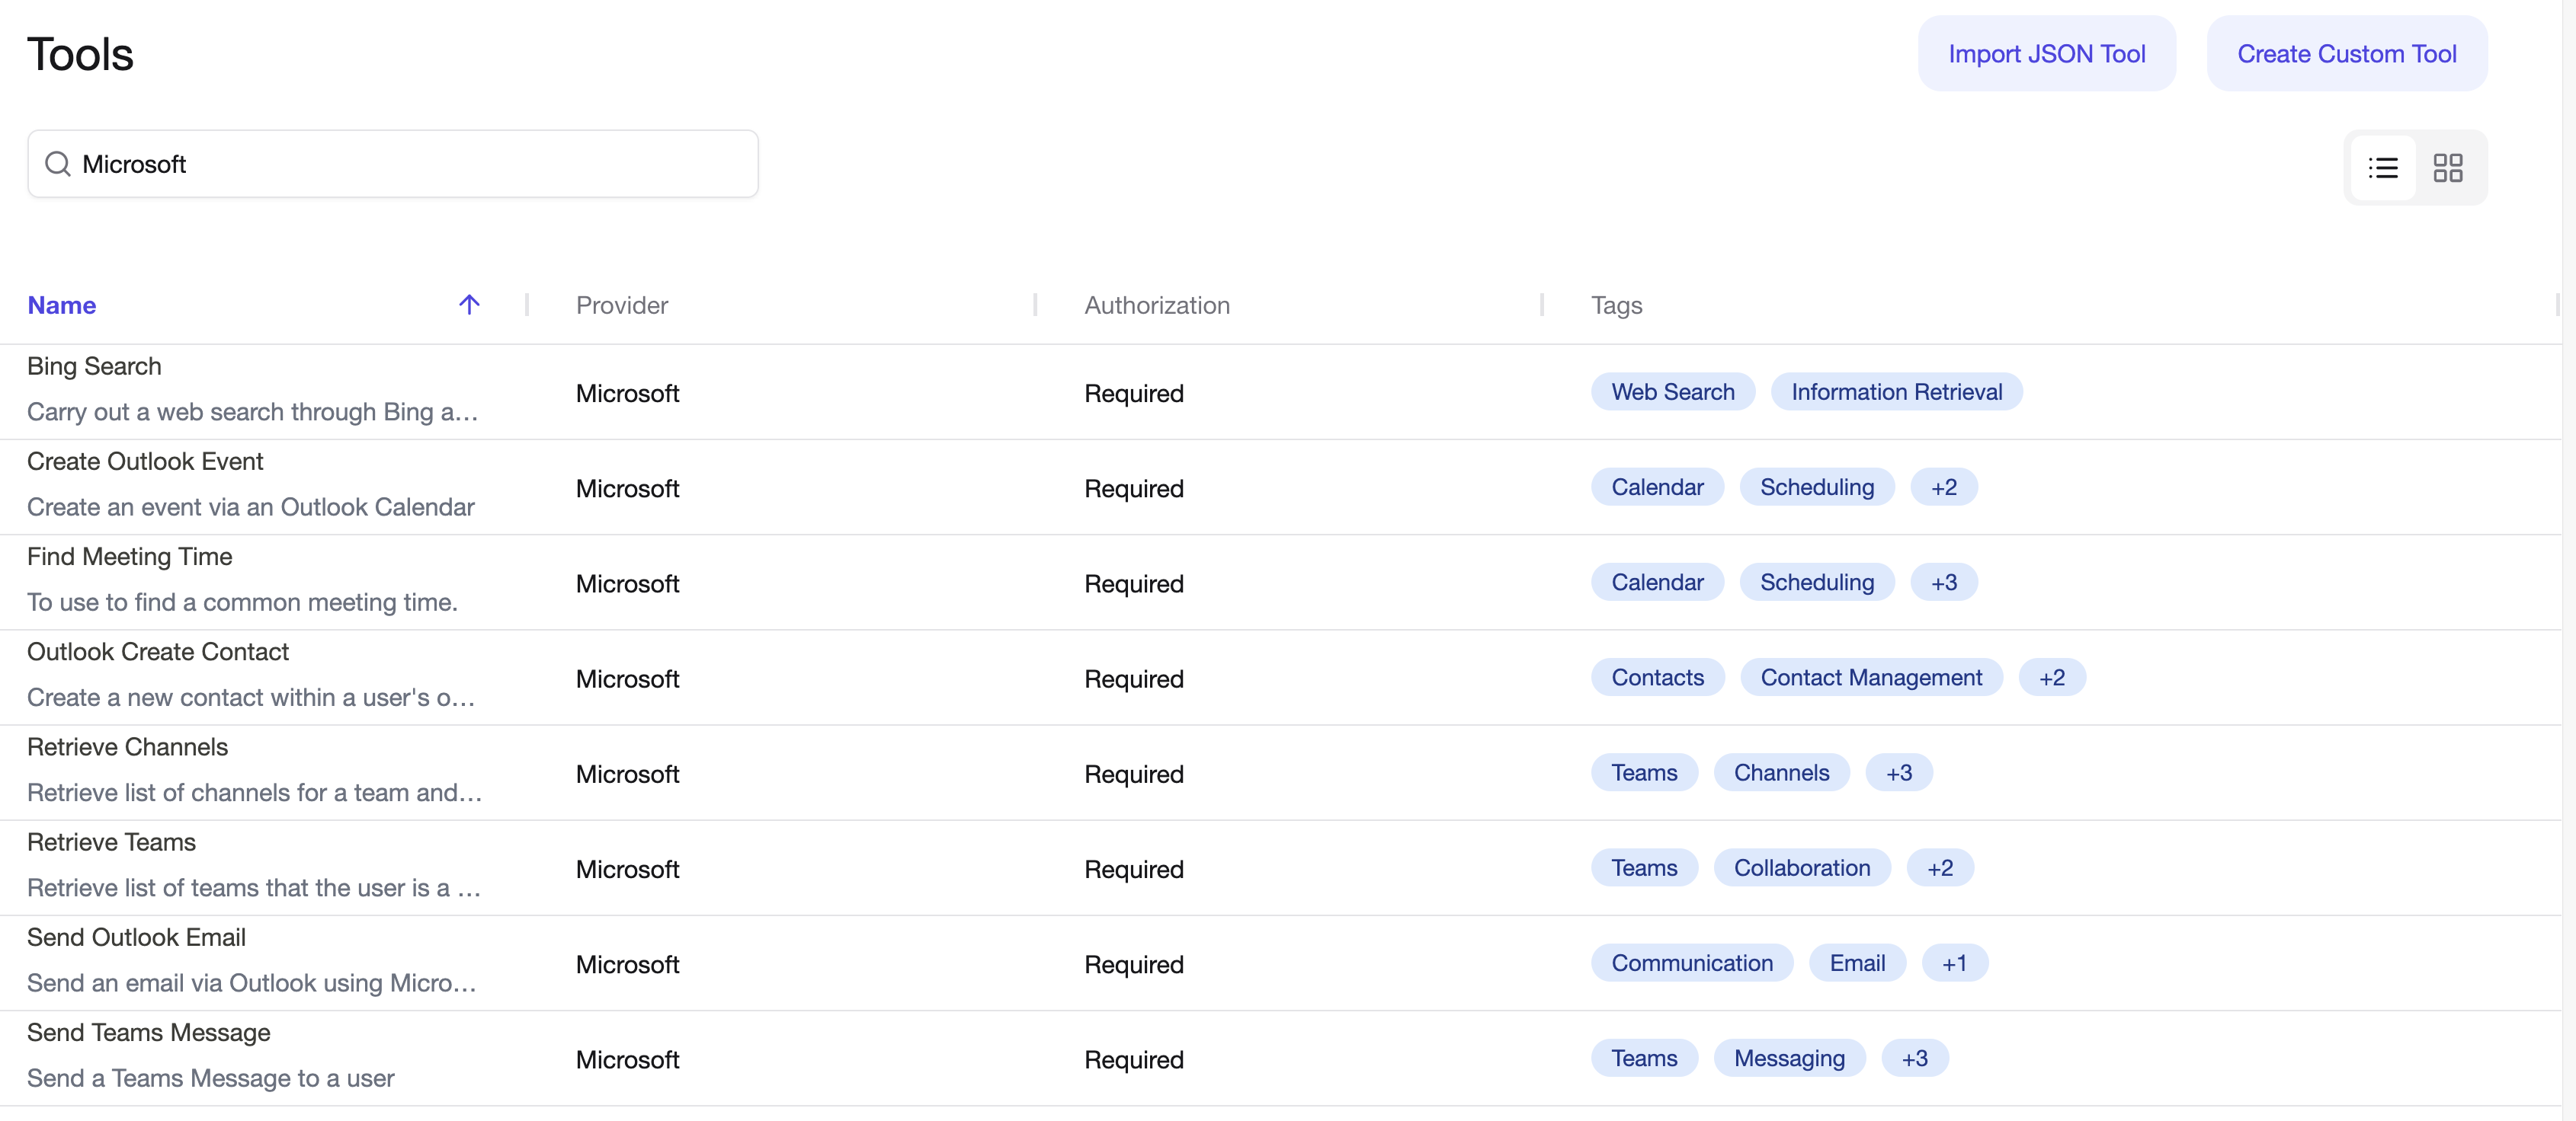
Task: Click Create Custom Tool button
Action: pos(2346,54)
